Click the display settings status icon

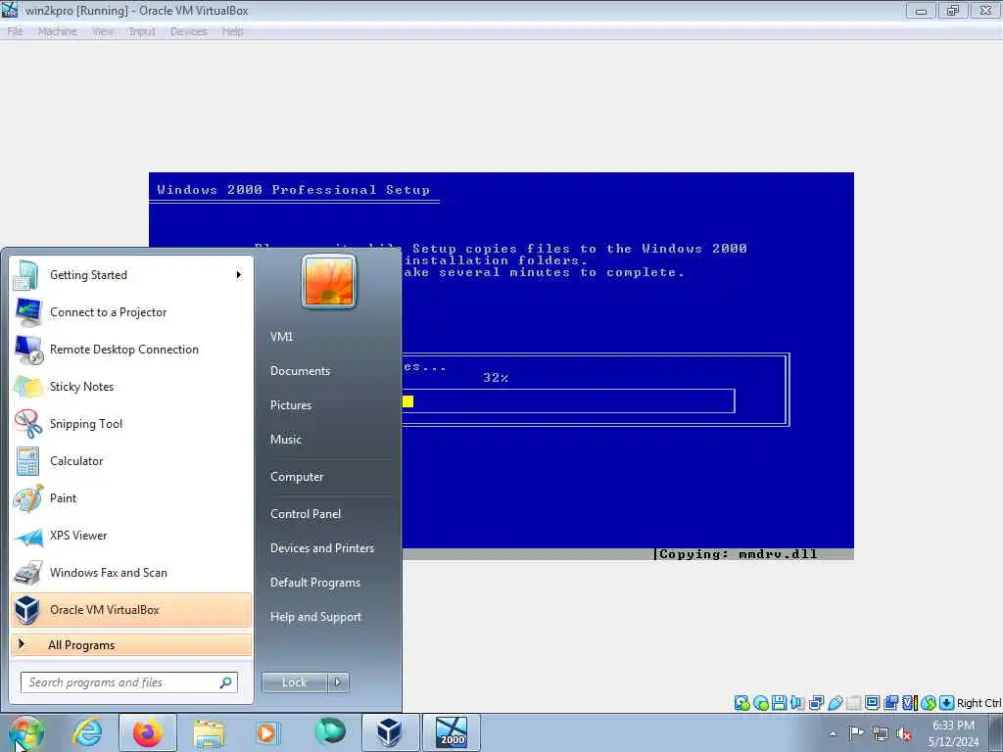pos(872,703)
